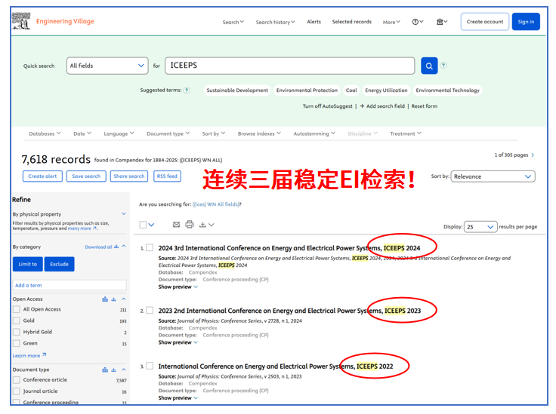
Task: Open the institution icon menu in header
Action: pyautogui.click(x=441, y=22)
